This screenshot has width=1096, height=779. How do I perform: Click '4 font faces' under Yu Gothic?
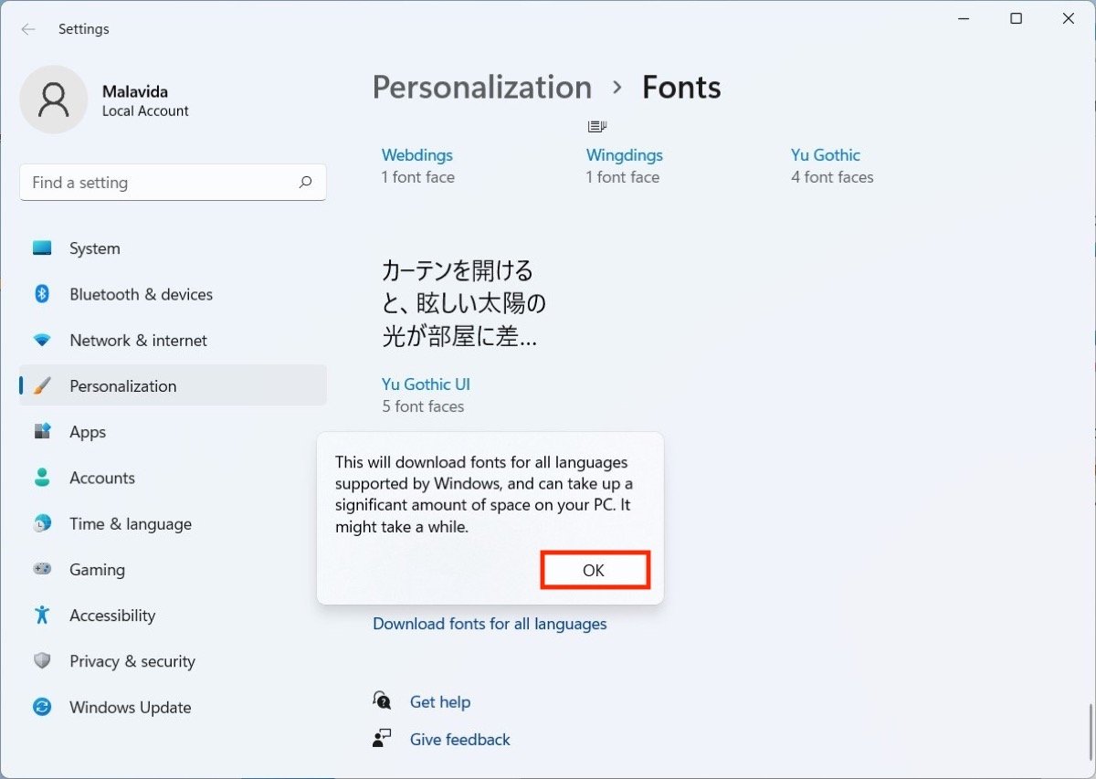[832, 177]
